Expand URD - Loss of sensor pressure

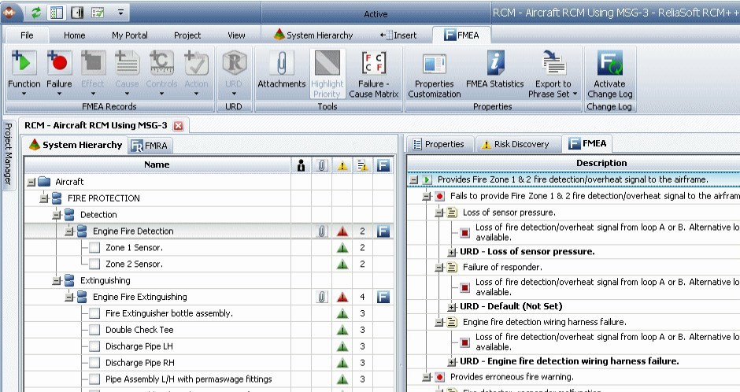click(x=452, y=252)
